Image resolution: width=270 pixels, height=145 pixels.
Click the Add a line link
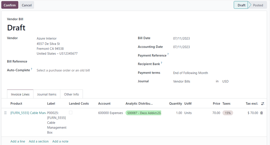18,141
